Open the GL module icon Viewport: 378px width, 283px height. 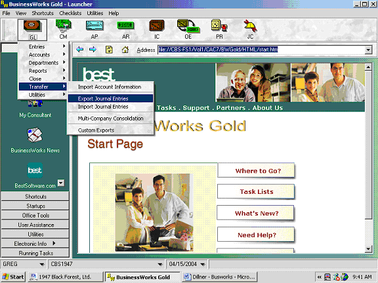32,29
